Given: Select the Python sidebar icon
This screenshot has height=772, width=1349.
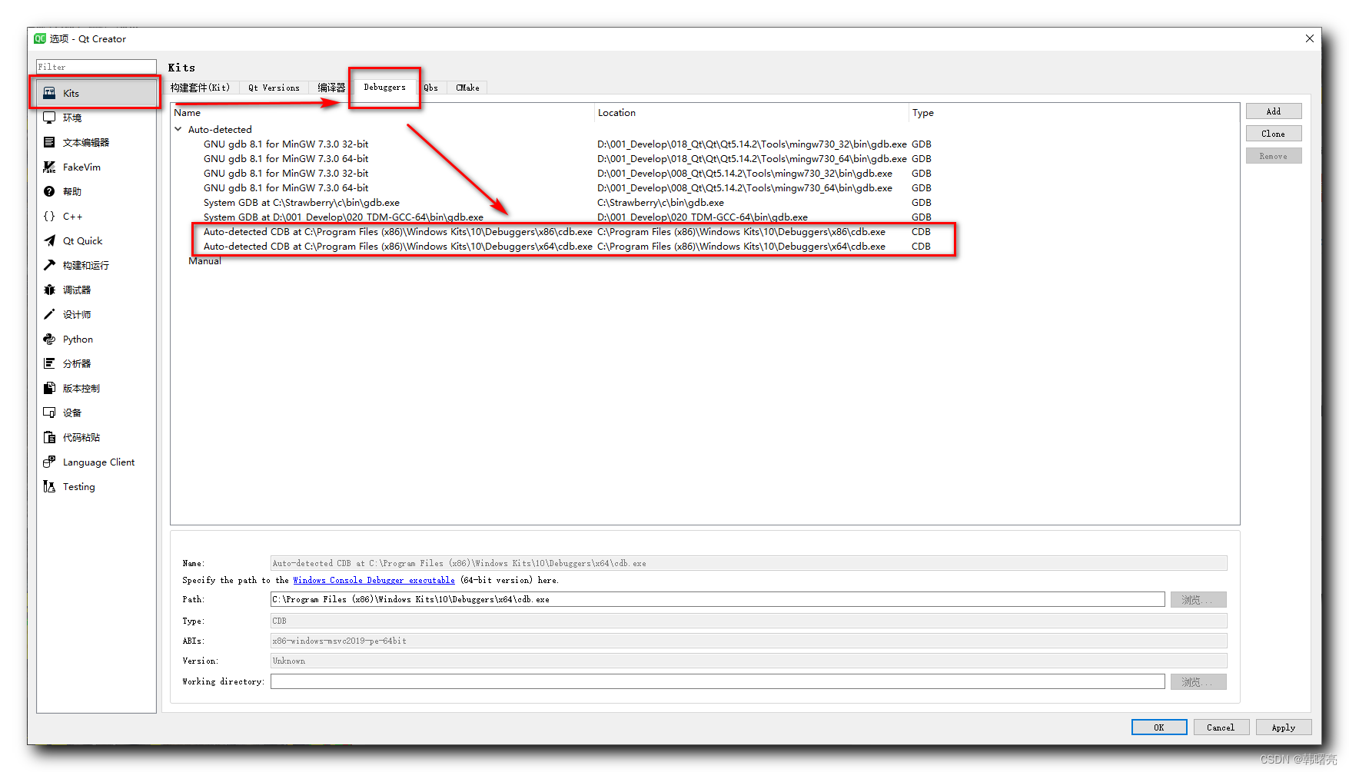Looking at the screenshot, I should [76, 339].
